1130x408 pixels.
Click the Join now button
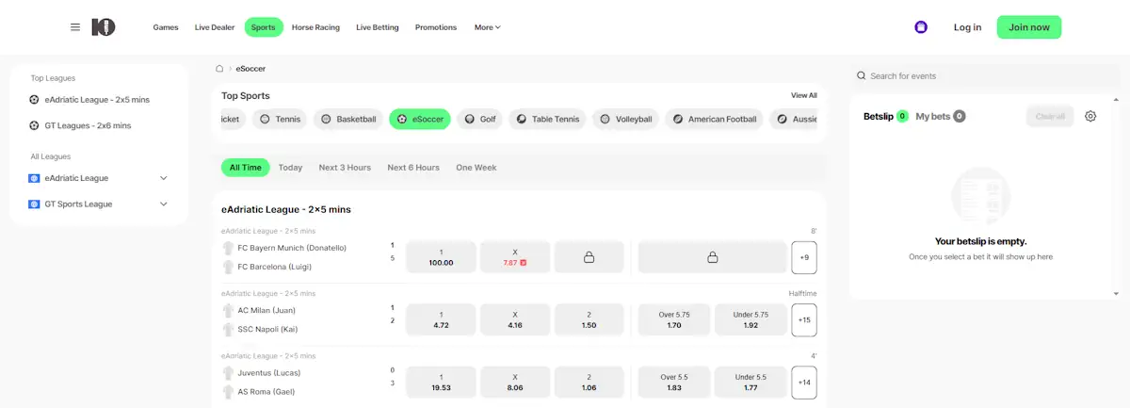[1028, 27]
